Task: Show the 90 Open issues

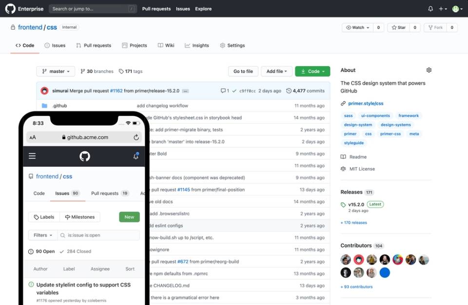Action: (41, 251)
